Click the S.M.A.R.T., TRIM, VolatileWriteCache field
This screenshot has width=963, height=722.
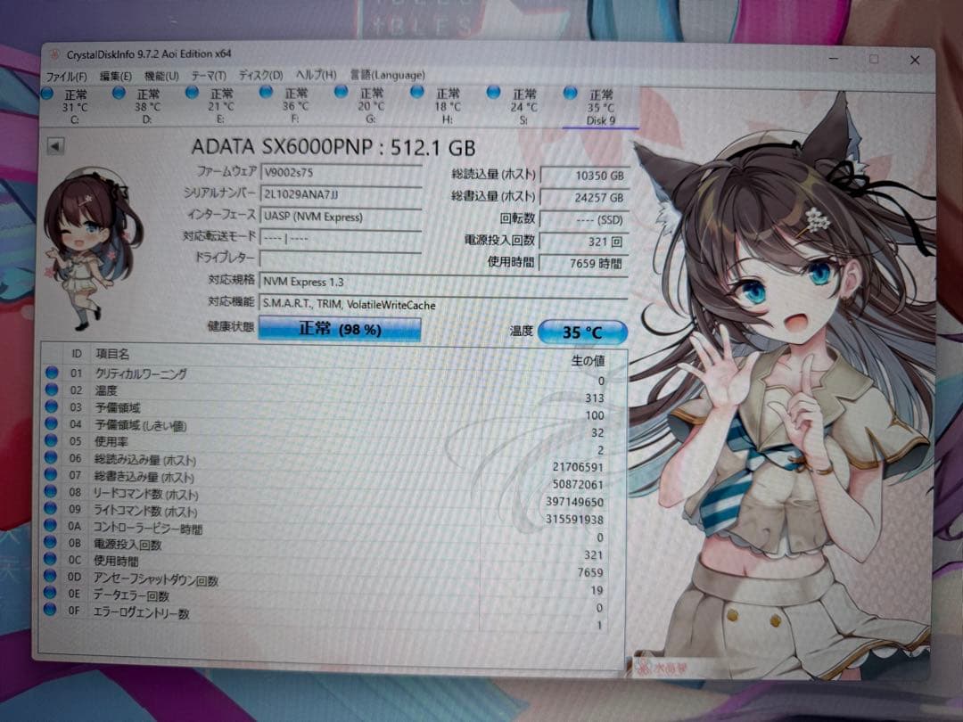443,305
